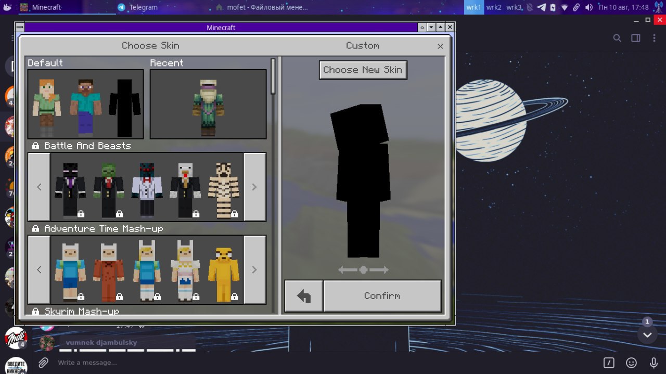Click the Adventure Time Mash-up pack title
This screenshot has width=666, height=374.
tap(104, 228)
